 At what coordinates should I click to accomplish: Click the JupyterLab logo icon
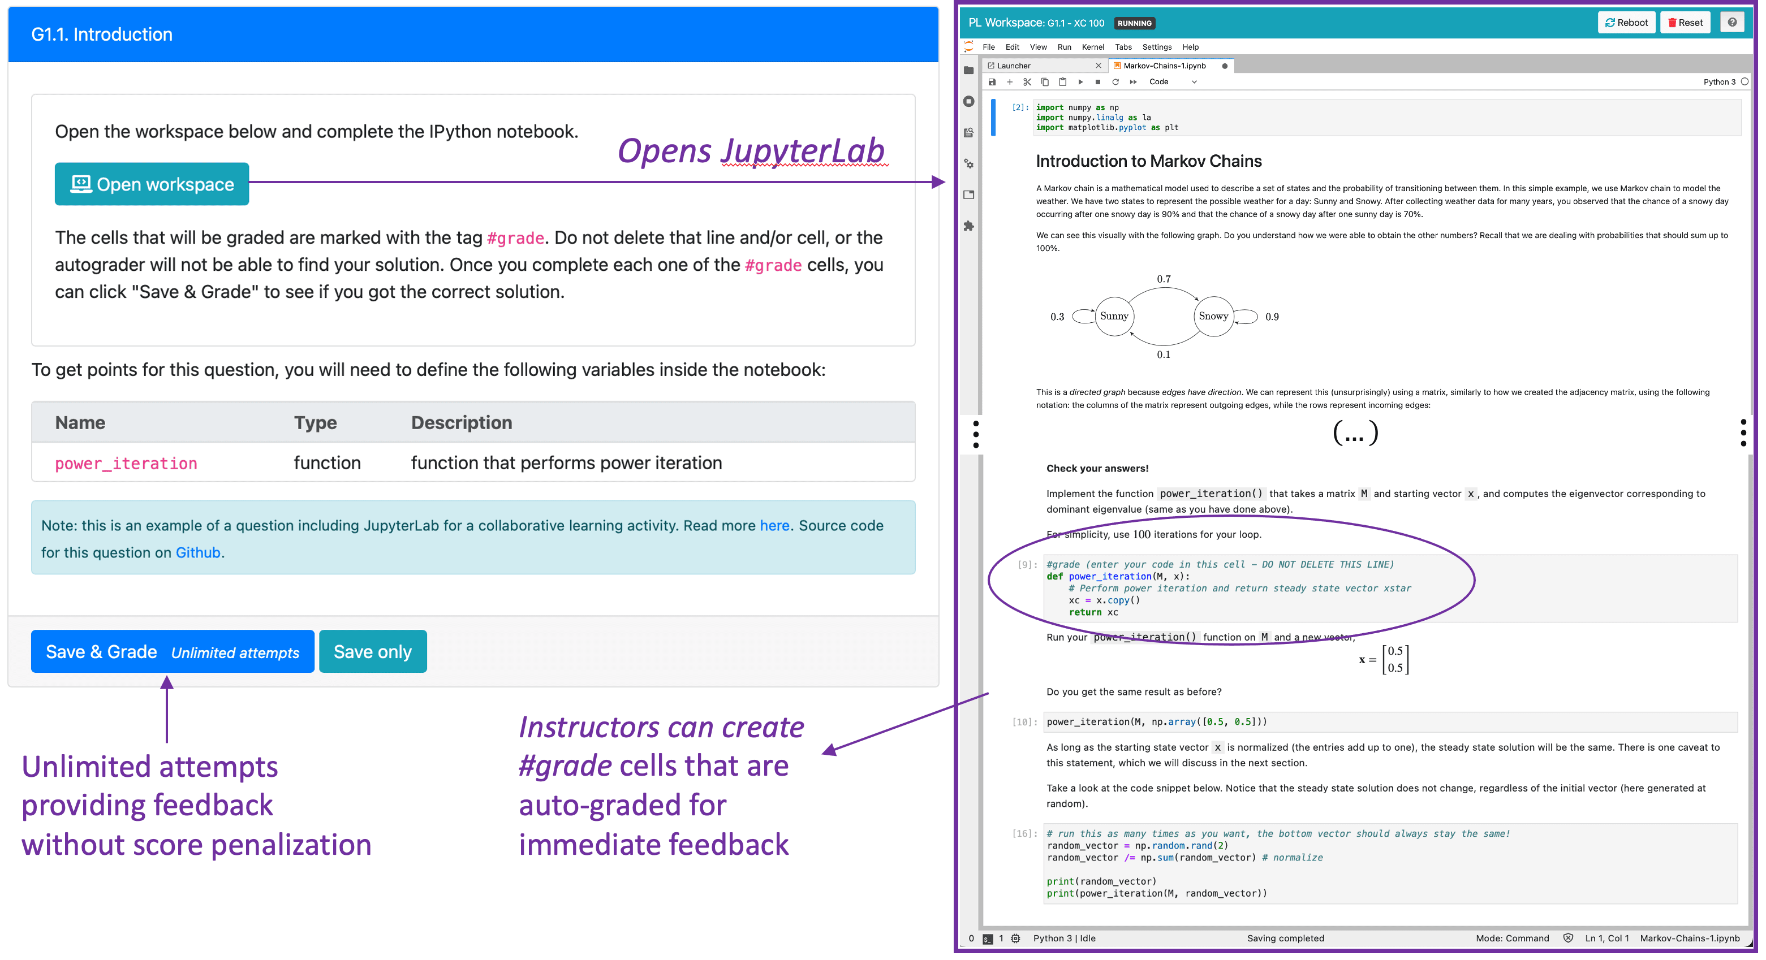(x=968, y=46)
